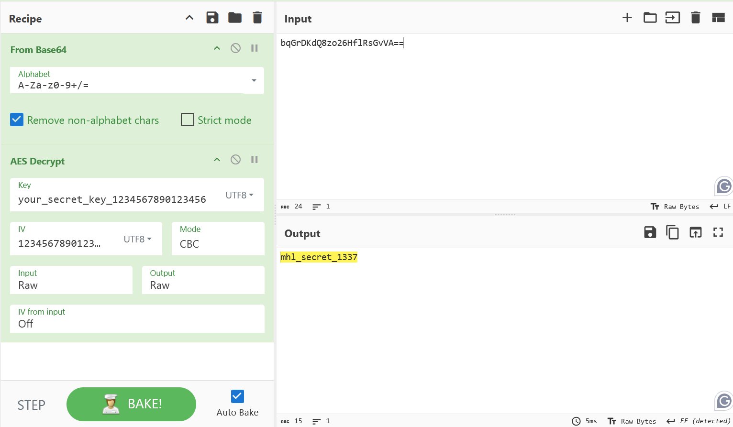Screen dimensions: 733x427
Task: Enable the Strict mode checkbox
Action: [x=188, y=120]
